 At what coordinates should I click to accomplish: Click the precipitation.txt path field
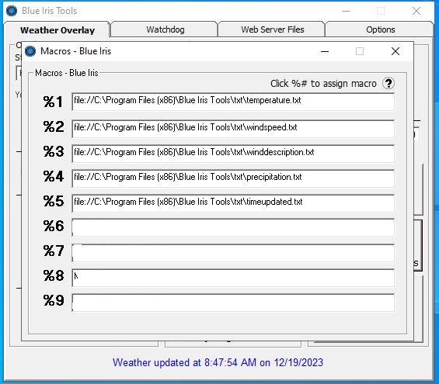click(x=233, y=178)
